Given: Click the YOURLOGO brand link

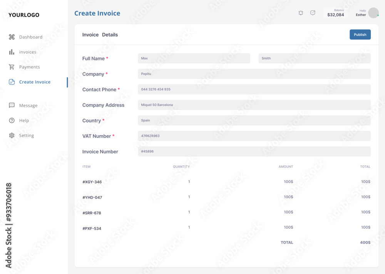Looking at the screenshot, I should coord(24,15).
